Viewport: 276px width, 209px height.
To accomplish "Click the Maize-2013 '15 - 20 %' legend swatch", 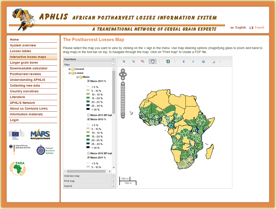I will (x=88, y=98).
